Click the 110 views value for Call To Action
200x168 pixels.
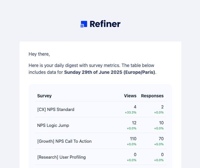tap(133, 139)
